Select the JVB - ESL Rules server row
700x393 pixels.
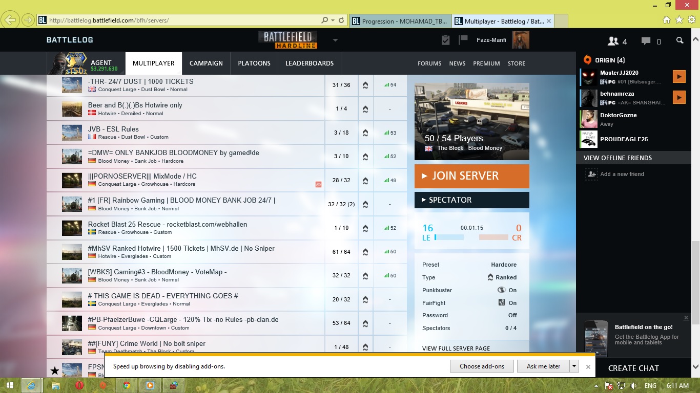point(205,133)
